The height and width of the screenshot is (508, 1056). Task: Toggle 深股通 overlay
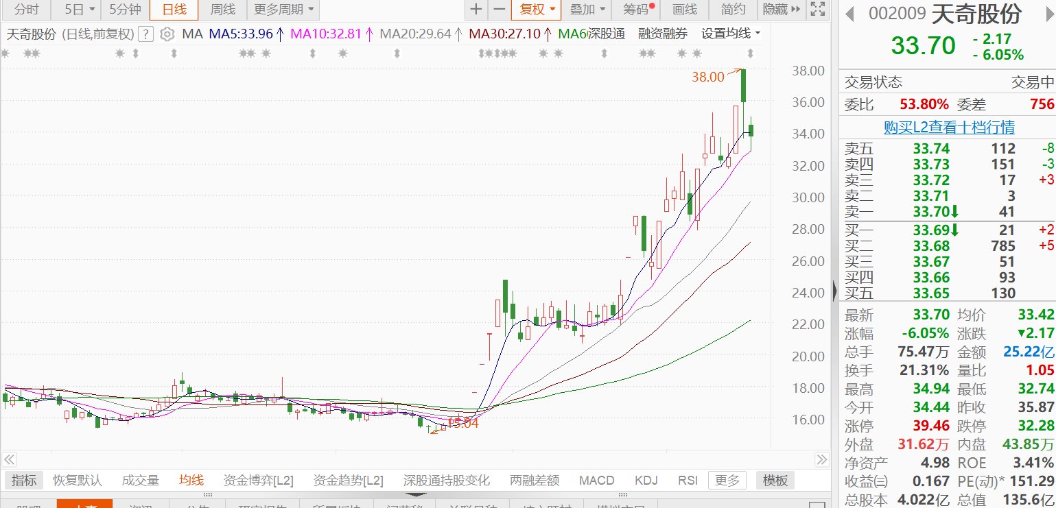point(607,34)
